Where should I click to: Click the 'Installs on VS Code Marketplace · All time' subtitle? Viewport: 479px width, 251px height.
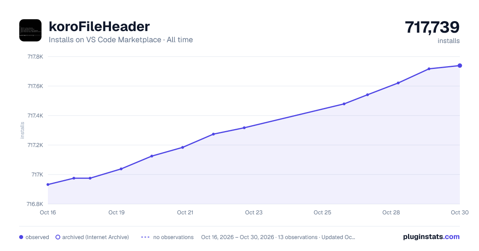pos(121,40)
